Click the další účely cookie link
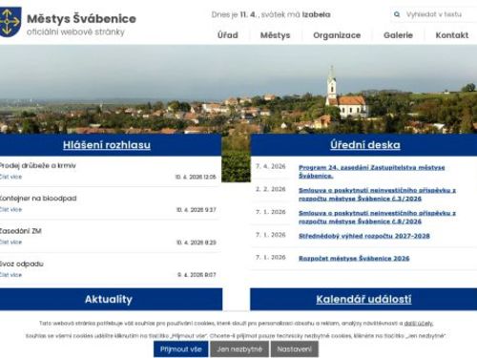477x358 pixels. pos(419,324)
